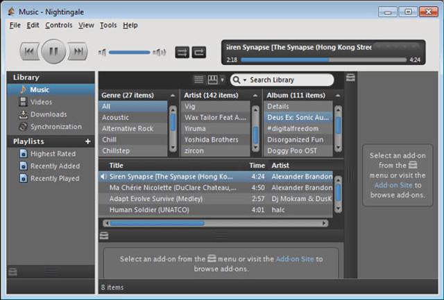The height and width of the screenshot is (300, 444).
Task: Switch to list view layout
Action: click(198, 80)
